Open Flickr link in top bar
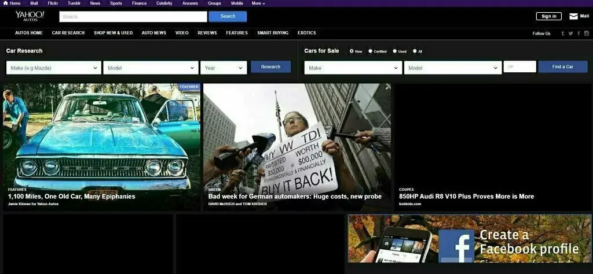 [x=53, y=3]
